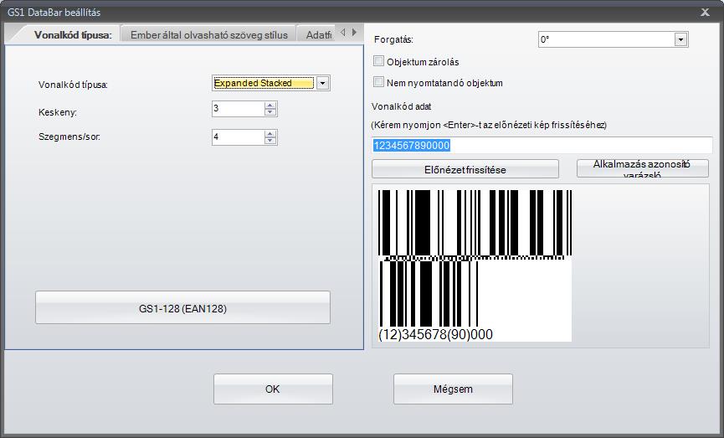
Task: Enable the Nem nyomtatandó objektum checkbox
Action: tap(378, 82)
